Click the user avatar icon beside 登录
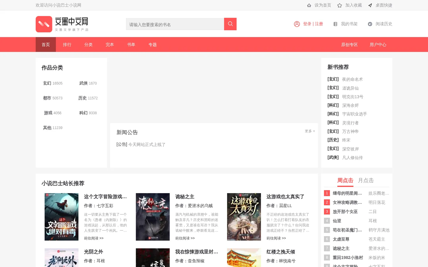 point(297,24)
